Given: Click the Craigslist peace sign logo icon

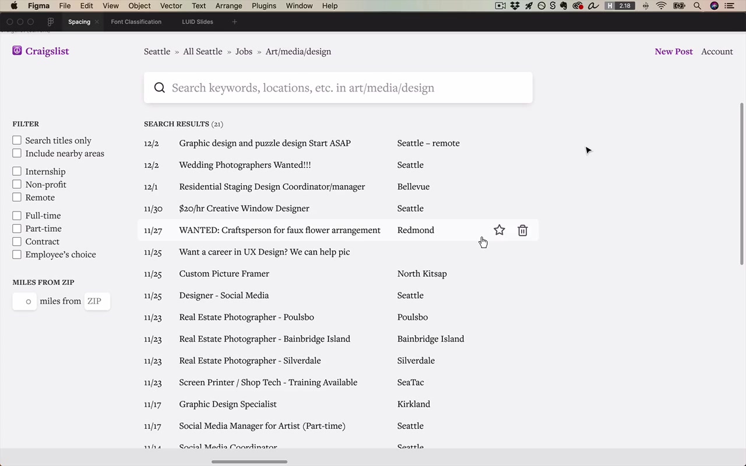Looking at the screenshot, I should 17,51.
